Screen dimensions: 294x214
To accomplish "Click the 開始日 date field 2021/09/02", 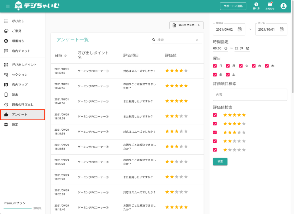I will point(229,29).
